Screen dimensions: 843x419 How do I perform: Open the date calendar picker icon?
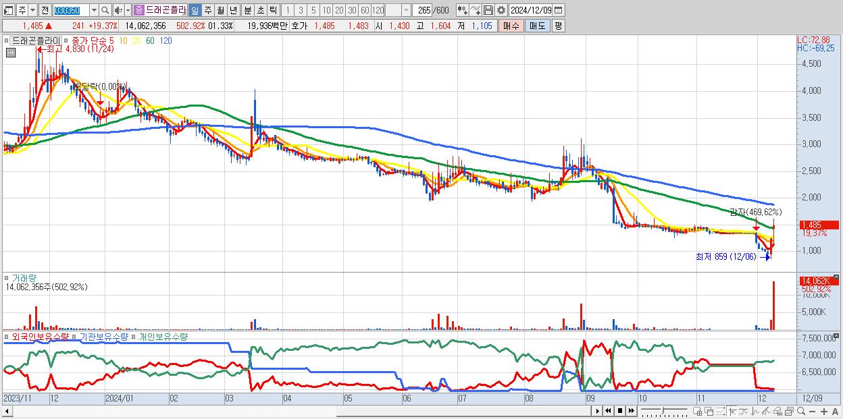pyautogui.click(x=558, y=10)
